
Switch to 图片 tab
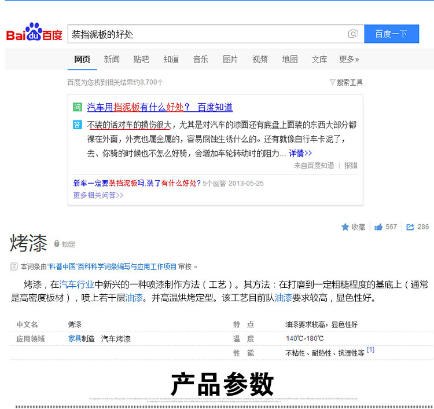230,59
